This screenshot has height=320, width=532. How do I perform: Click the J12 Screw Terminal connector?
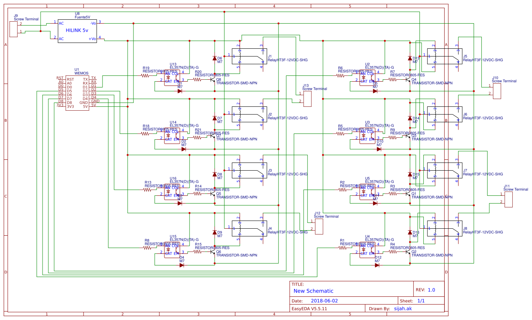(319, 226)
